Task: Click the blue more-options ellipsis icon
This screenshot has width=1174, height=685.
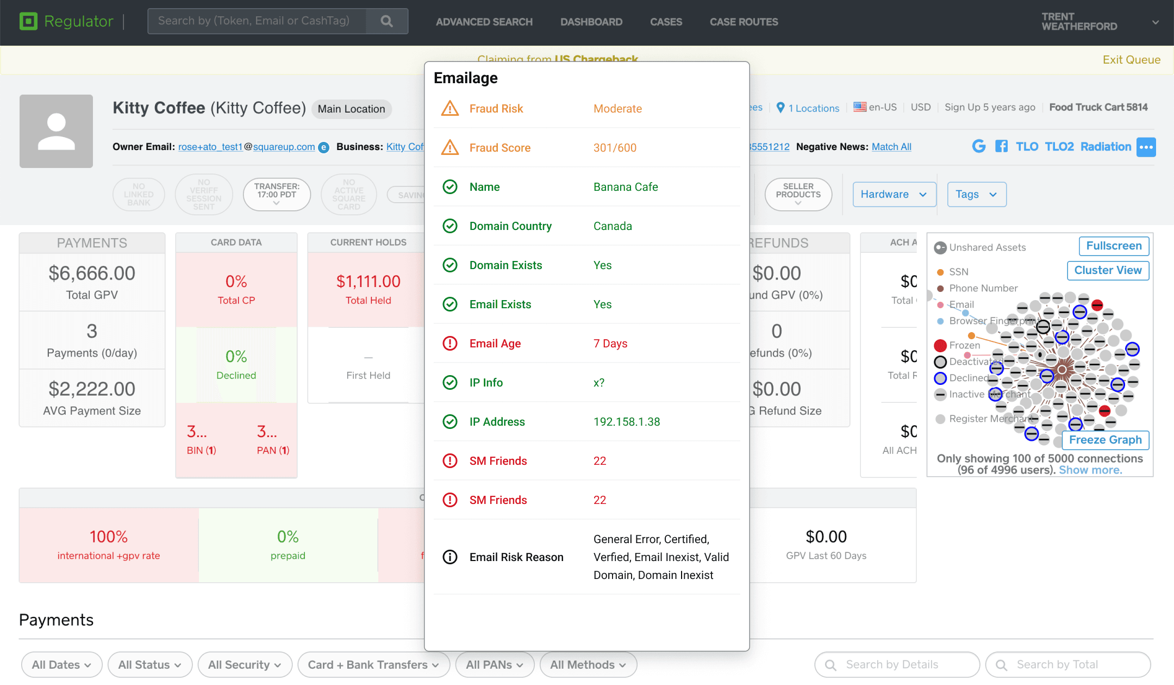Action: [1146, 147]
